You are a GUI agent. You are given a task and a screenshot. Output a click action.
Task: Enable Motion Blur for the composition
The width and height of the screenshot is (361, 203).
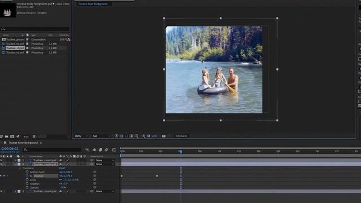pyautogui.click(x=107, y=150)
